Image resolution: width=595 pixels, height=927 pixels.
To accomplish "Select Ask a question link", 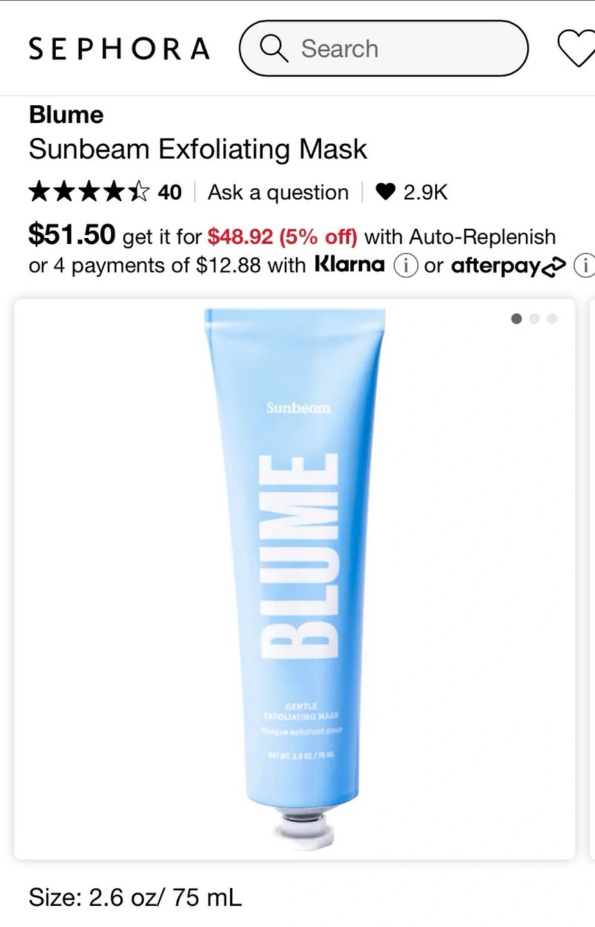I will point(278,192).
